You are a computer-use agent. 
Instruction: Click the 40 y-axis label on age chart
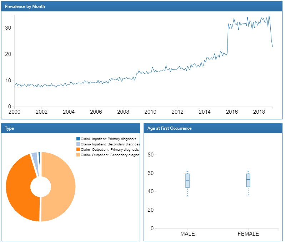tap(151, 191)
